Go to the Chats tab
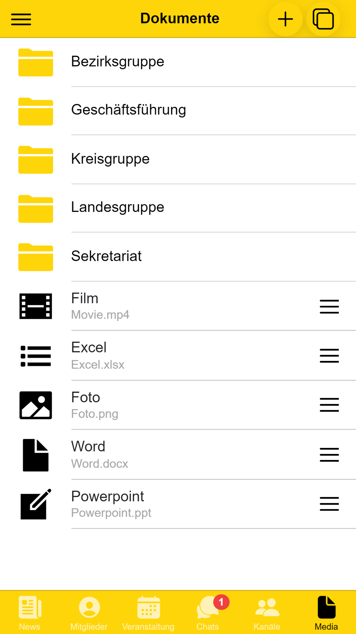Screen dimensions: 356x634 click(208, 613)
